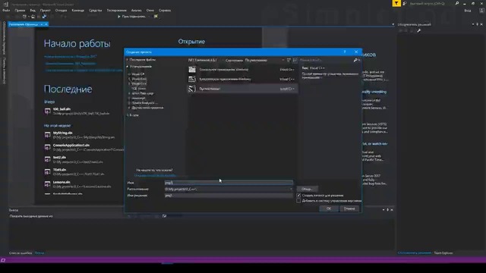
Task: Click the toolbar icon right of Attach button
Action: pyautogui.click(x=156, y=17)
